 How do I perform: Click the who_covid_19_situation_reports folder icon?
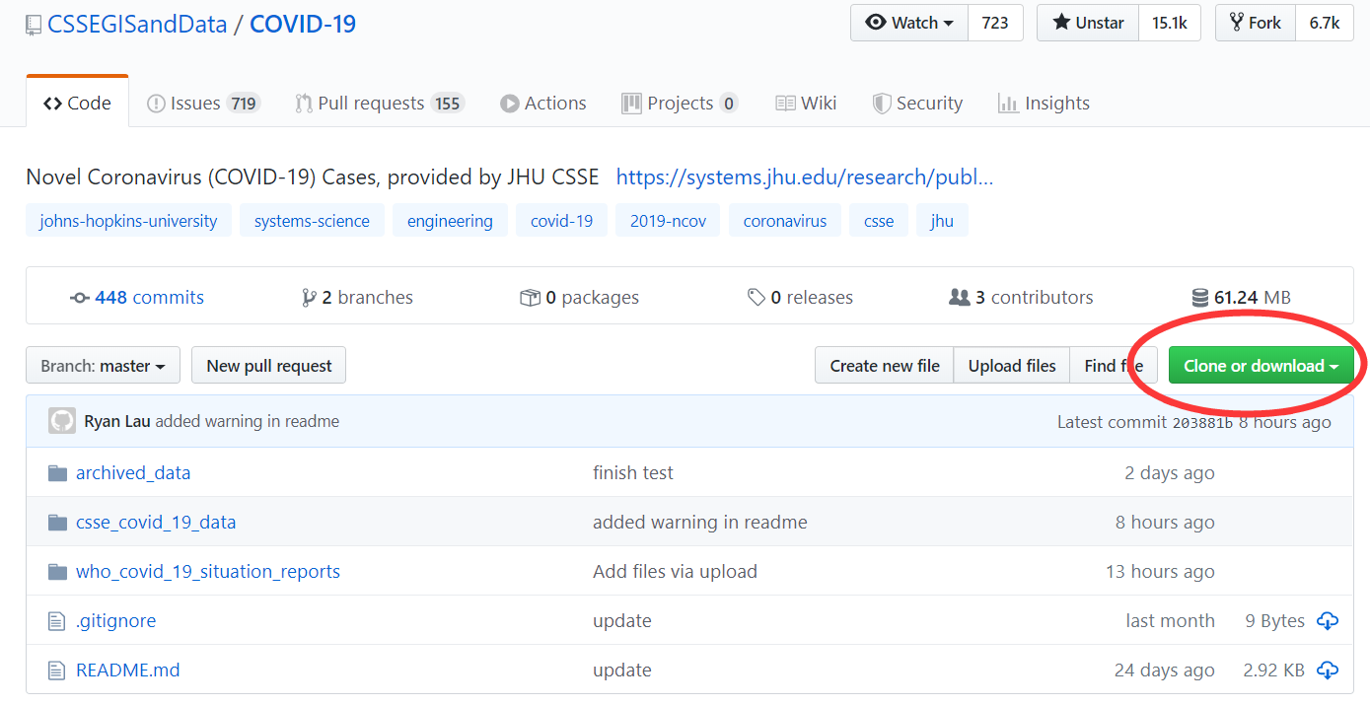pyautogui.click(x=57, y=572)
